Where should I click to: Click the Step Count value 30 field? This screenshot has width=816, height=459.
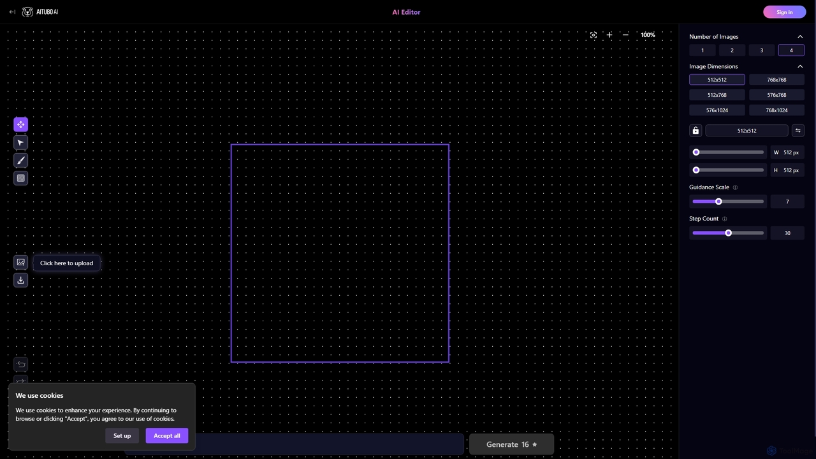(787, 233)
